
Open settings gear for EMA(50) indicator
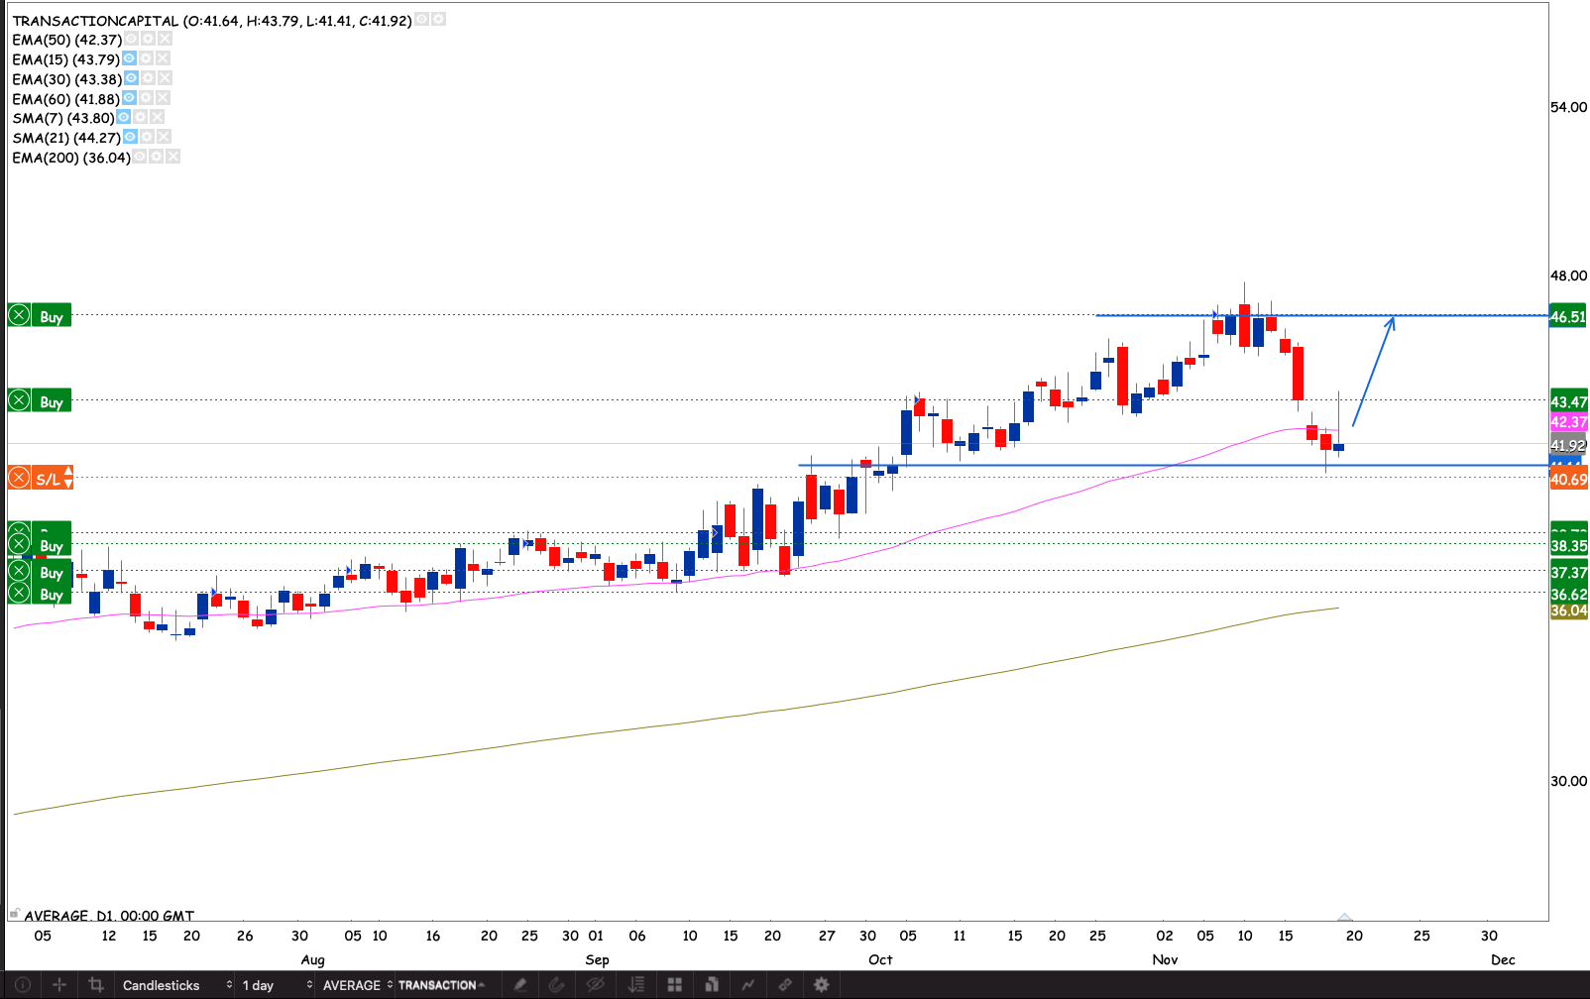pyautogui.click(x=148, y=39)
